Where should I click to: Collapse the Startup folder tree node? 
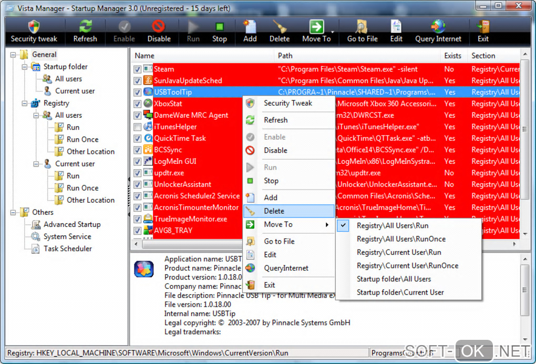click(x=25, y=67)
